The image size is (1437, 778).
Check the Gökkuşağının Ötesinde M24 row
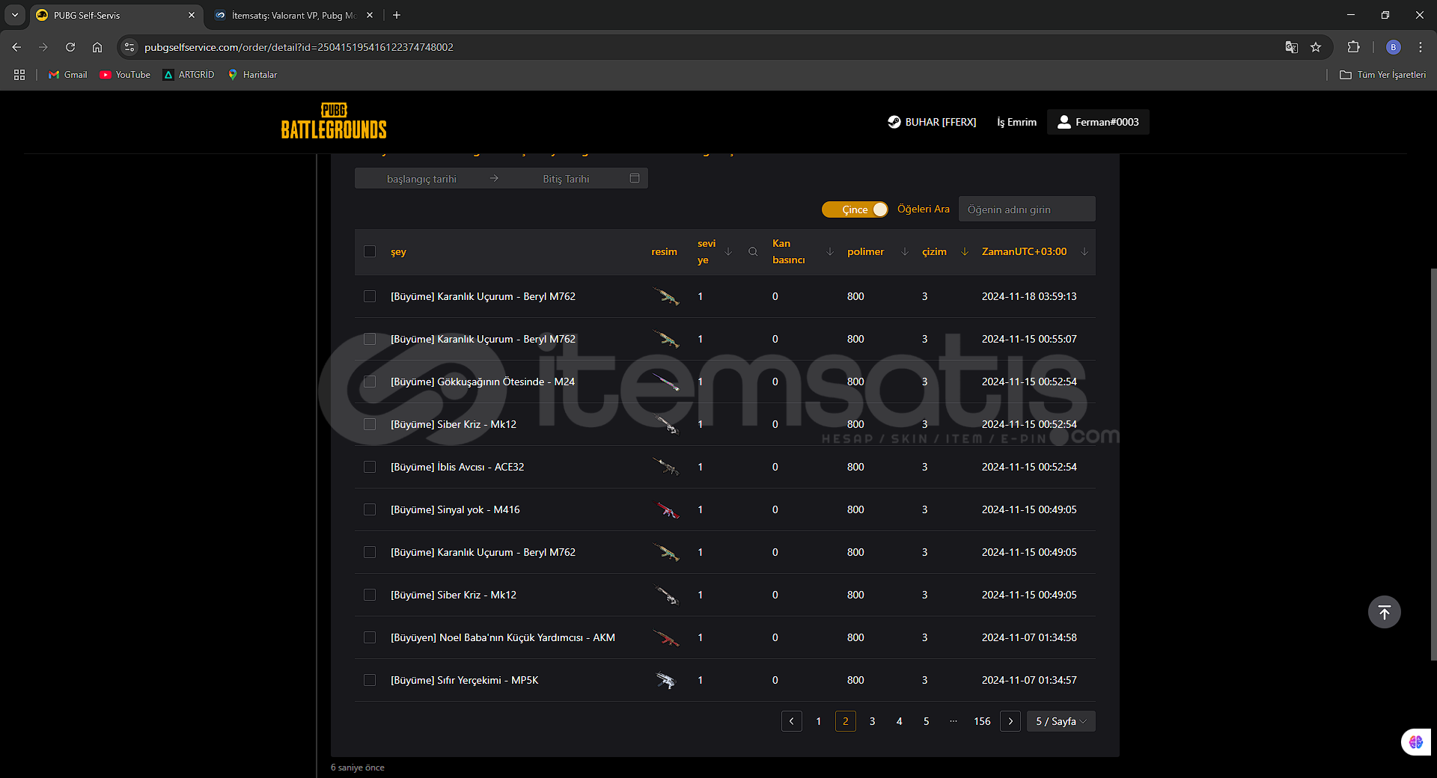(x=370, y=382)
